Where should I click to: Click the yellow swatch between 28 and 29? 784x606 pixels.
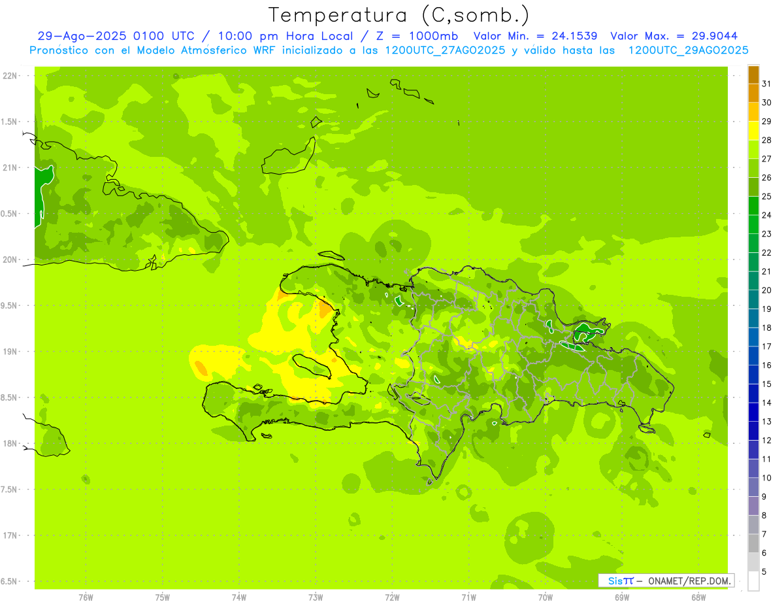[x=753, y=131]
